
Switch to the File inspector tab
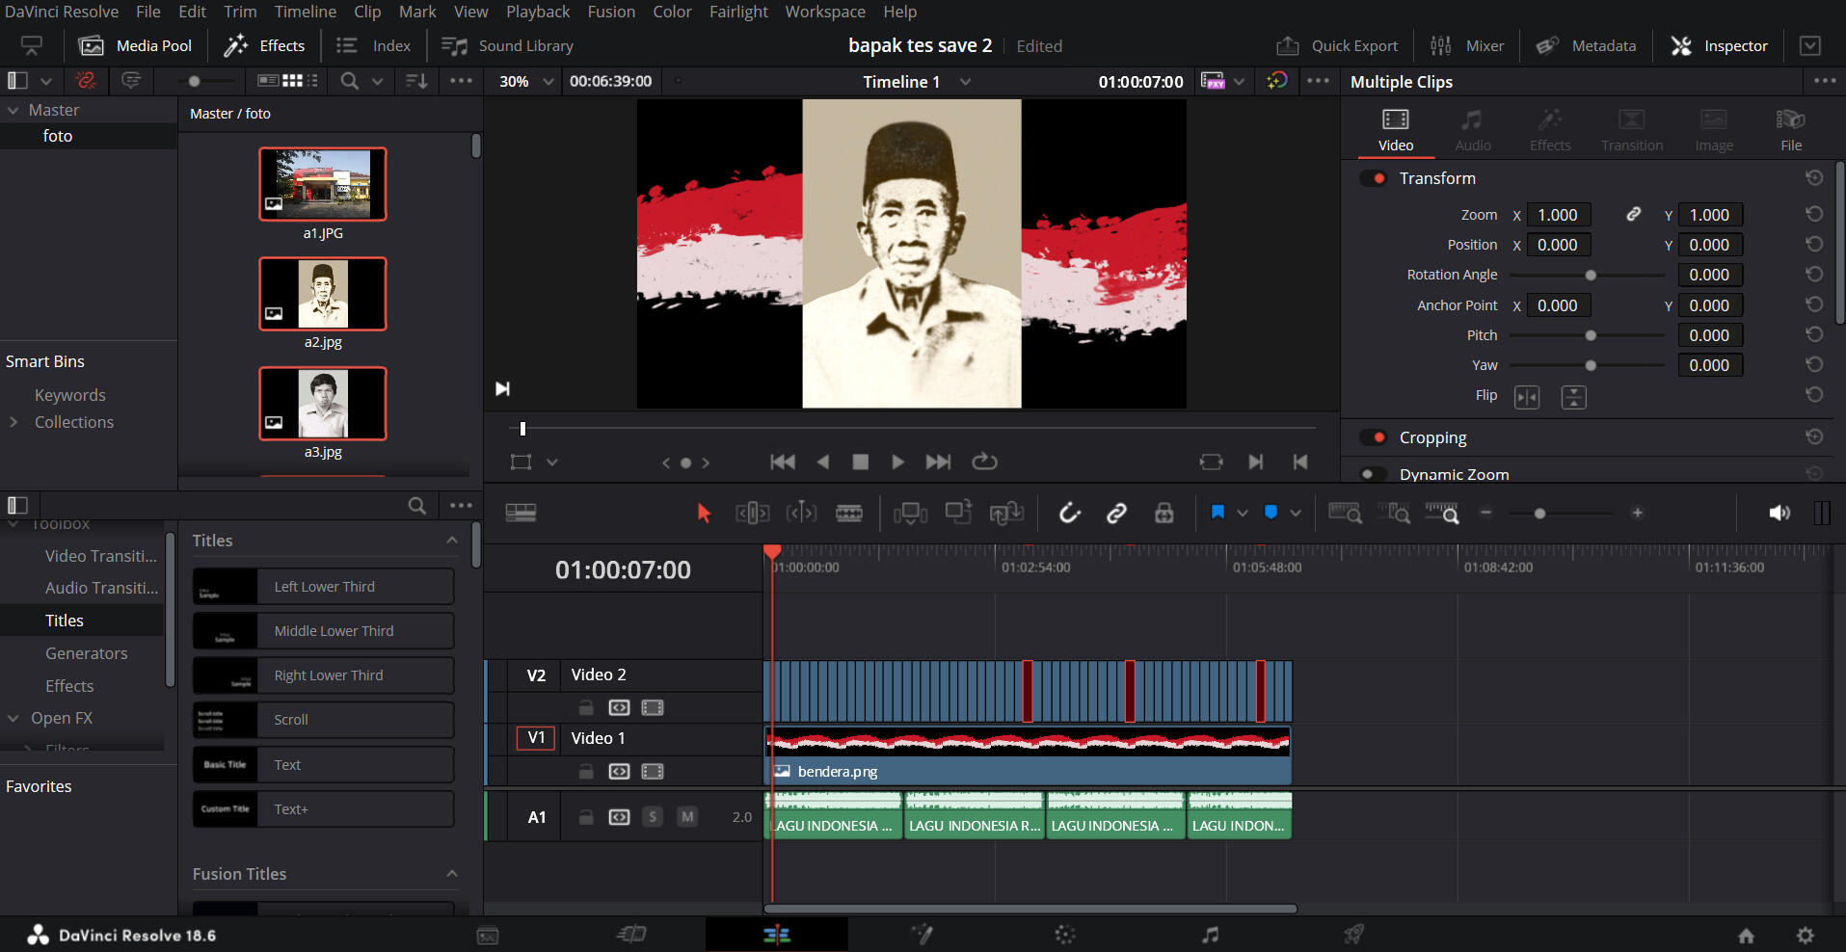(1791, 130)
